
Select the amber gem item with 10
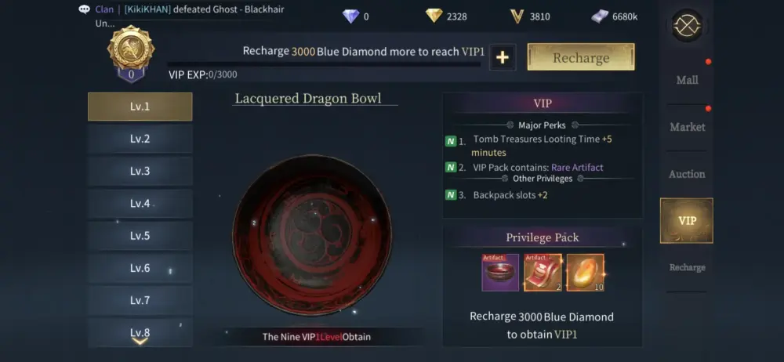point(585,273)
